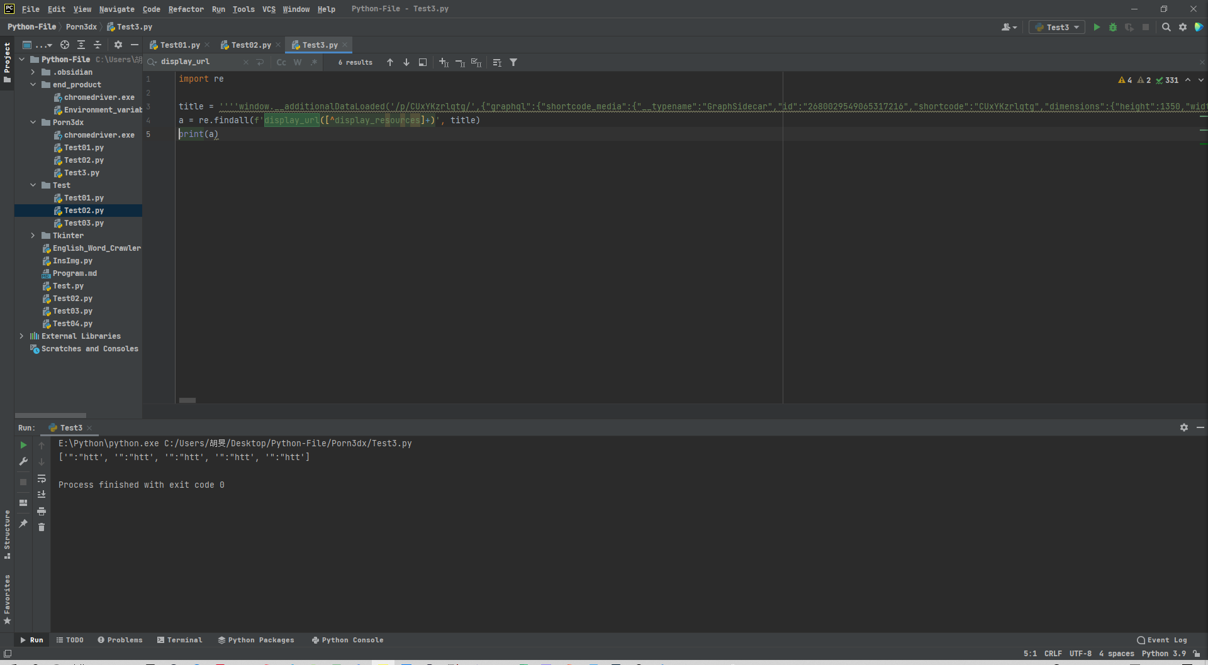
Task: Click the green Run button in the top toolbar
Action: [x=1097, y=27]
